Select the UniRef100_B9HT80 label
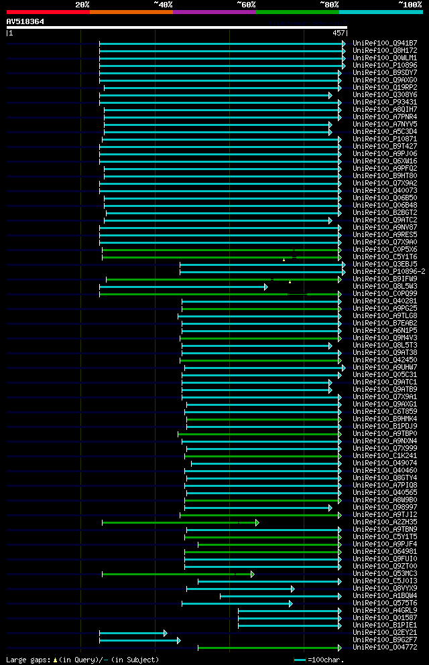Viewport: 429px width, 665px height. point(385,176)
